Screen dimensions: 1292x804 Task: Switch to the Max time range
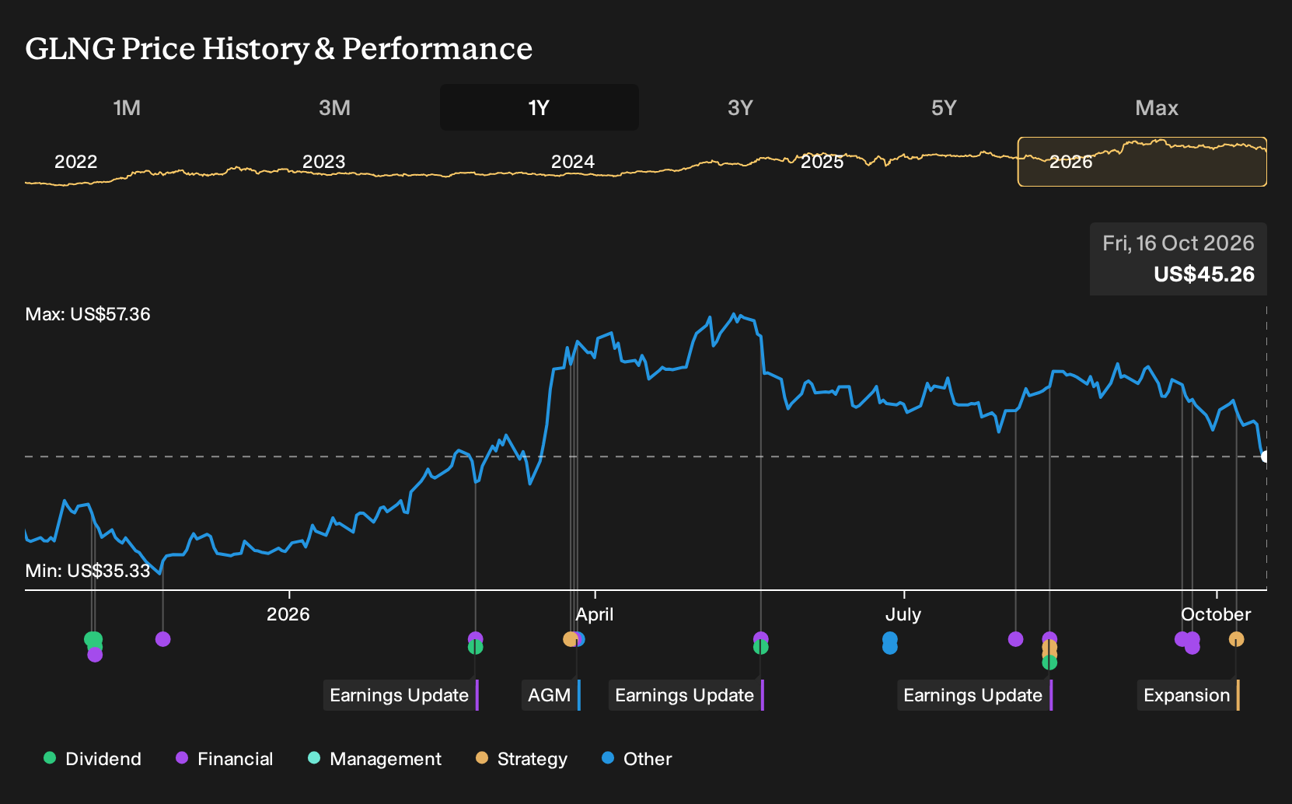point(1157,107)
